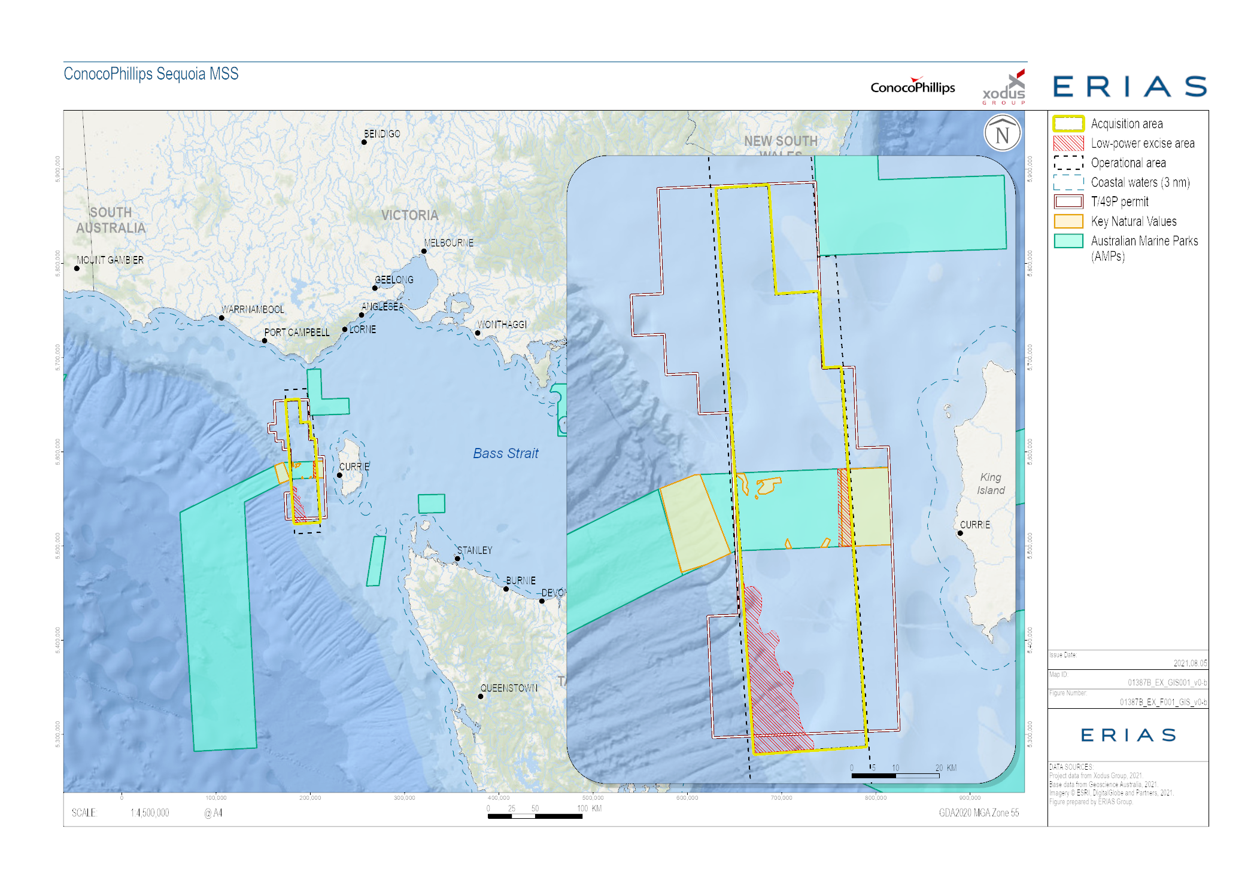1260x890 pixels.
Task: Click the Low-power excise area hatched swatch
Action: [x=1068, y=144]
